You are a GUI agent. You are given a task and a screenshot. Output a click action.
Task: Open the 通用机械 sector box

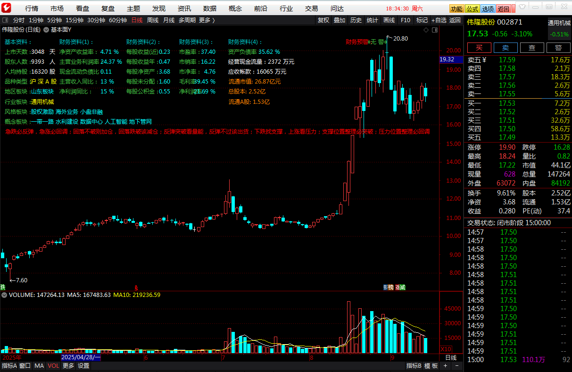pyautogui.click(x=559, y=28)
